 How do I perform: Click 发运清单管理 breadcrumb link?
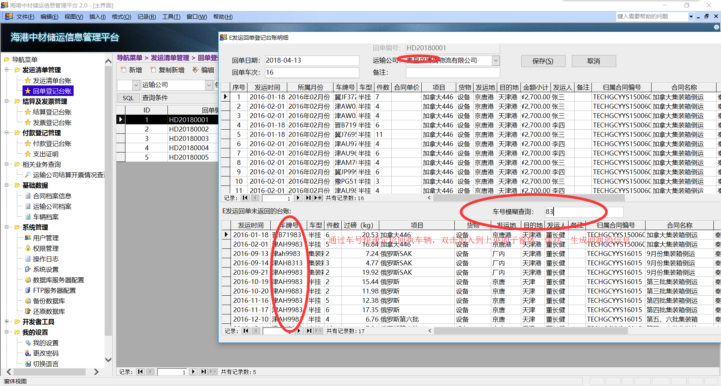click(x=170, y=58)
